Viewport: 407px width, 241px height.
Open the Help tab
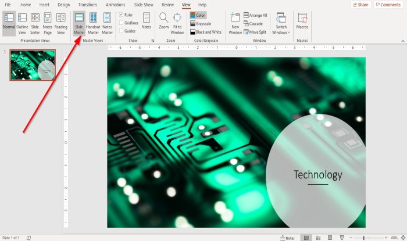202,5
